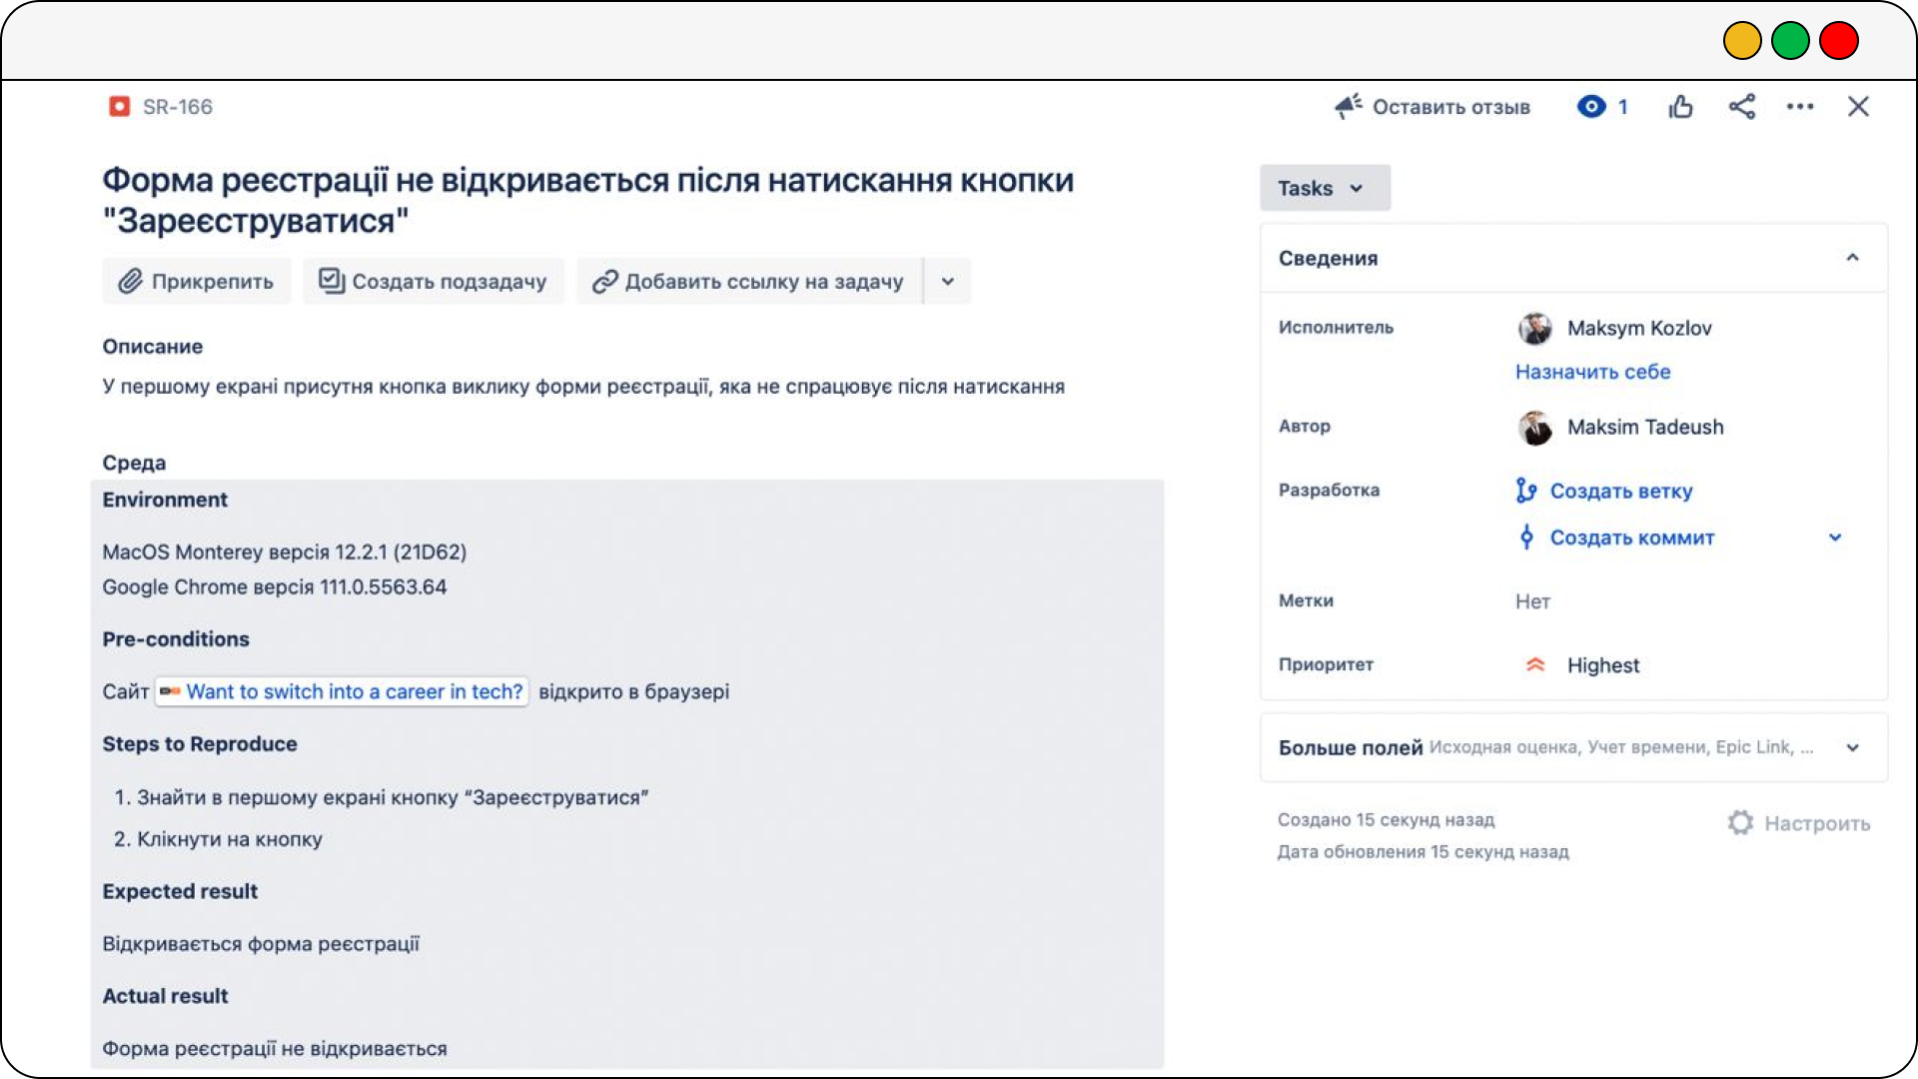Click the Дата обновления timestamp

point(1423,851)
